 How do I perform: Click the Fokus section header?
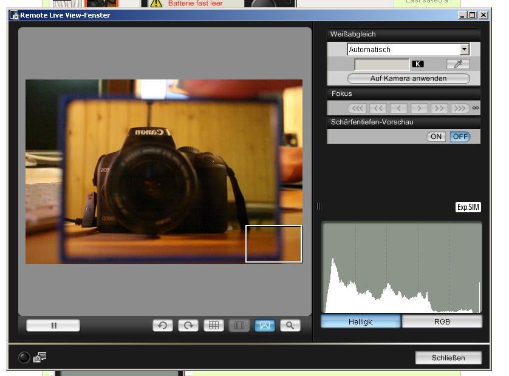[x=403, y=93]
